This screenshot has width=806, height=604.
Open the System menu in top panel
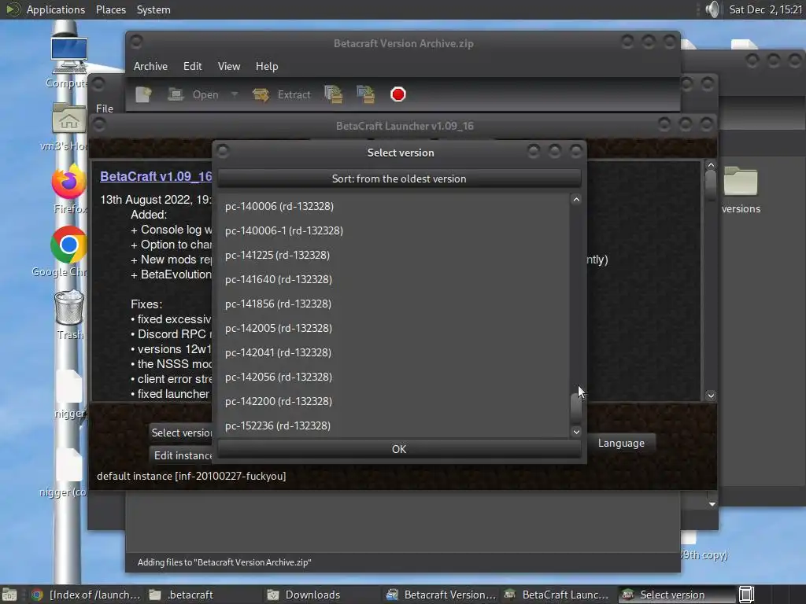(x=153, y=9)
